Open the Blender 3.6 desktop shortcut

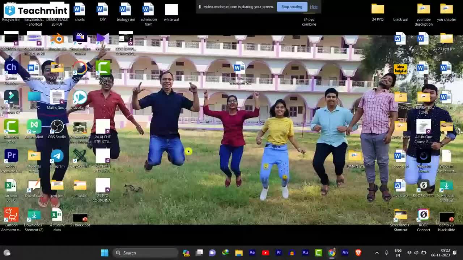pyautogui.click(x=57, y=40)
